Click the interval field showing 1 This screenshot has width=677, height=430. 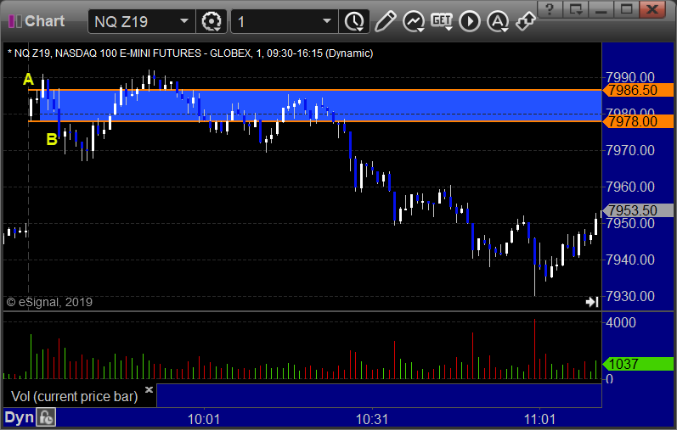[x=284, y=21]
